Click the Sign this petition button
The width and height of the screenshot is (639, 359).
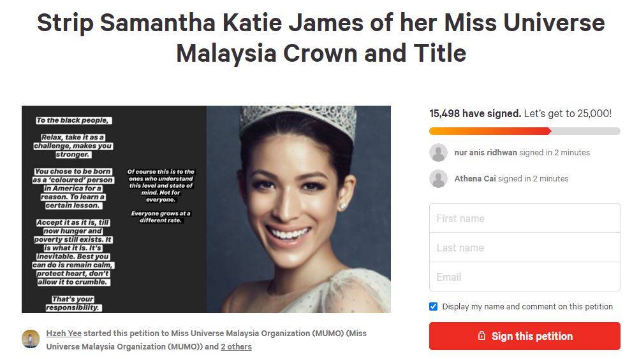(524, 336)
